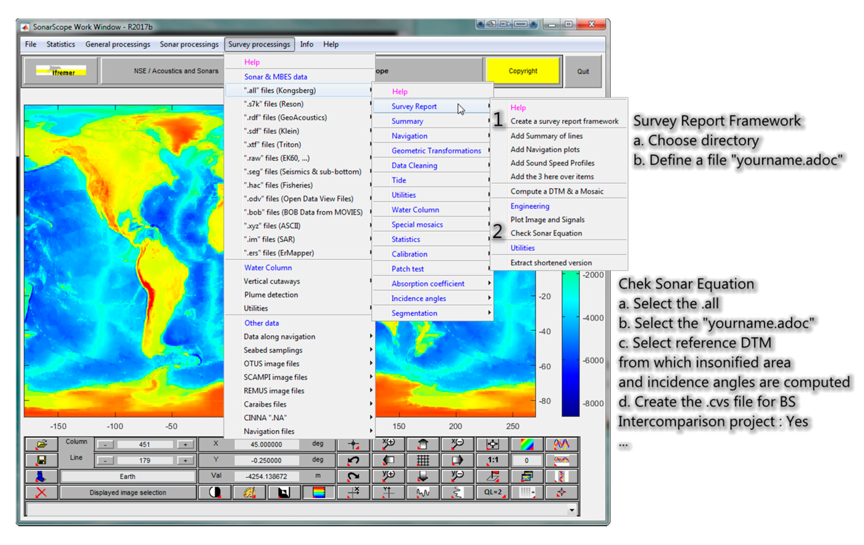Click the flagged quadrilateral region icon

[492, 476]
